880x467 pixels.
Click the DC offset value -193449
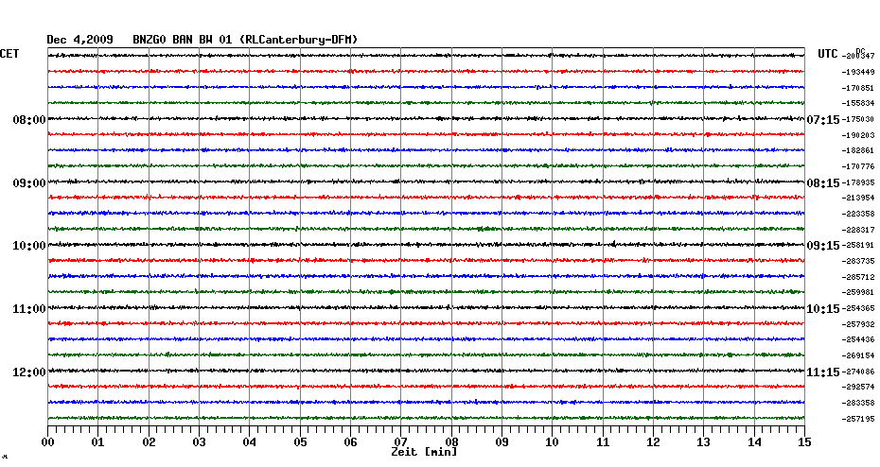[x=858, y=72]
